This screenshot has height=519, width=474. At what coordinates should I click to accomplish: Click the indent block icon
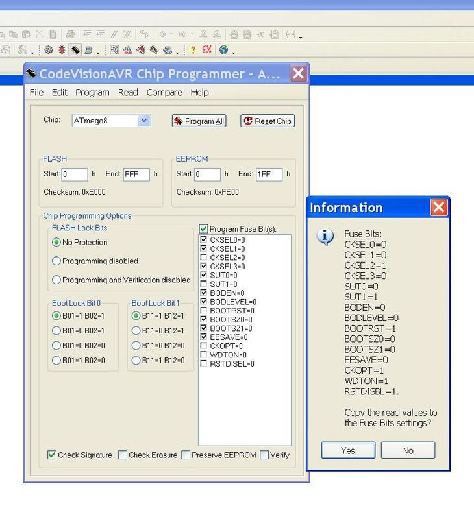pyautogui.click(x=87, y=34)
